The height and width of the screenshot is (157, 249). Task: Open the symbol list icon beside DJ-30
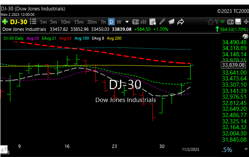click(33, 22)
